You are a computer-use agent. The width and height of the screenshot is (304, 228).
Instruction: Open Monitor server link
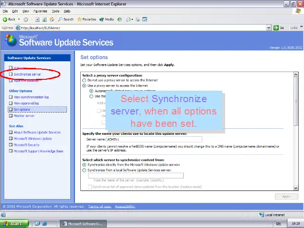pos(24,116)
